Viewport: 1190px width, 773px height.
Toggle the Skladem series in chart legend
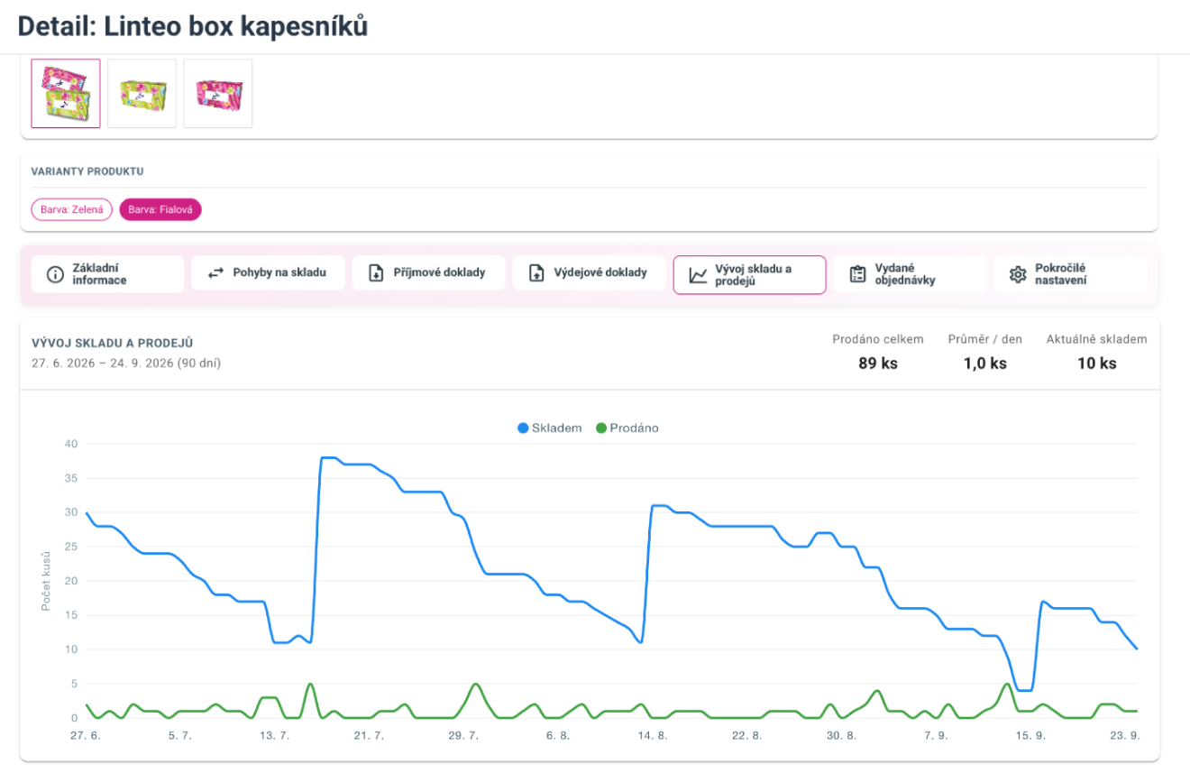tap(549, 428)
